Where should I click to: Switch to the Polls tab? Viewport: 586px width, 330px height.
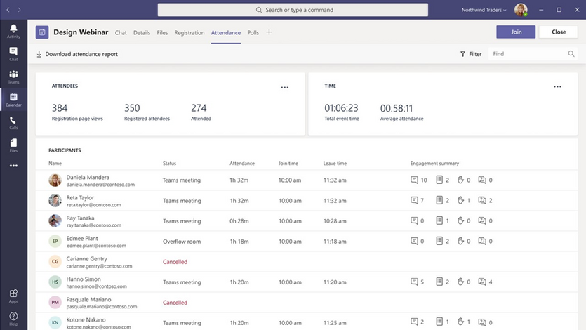[x=253, y=32]
